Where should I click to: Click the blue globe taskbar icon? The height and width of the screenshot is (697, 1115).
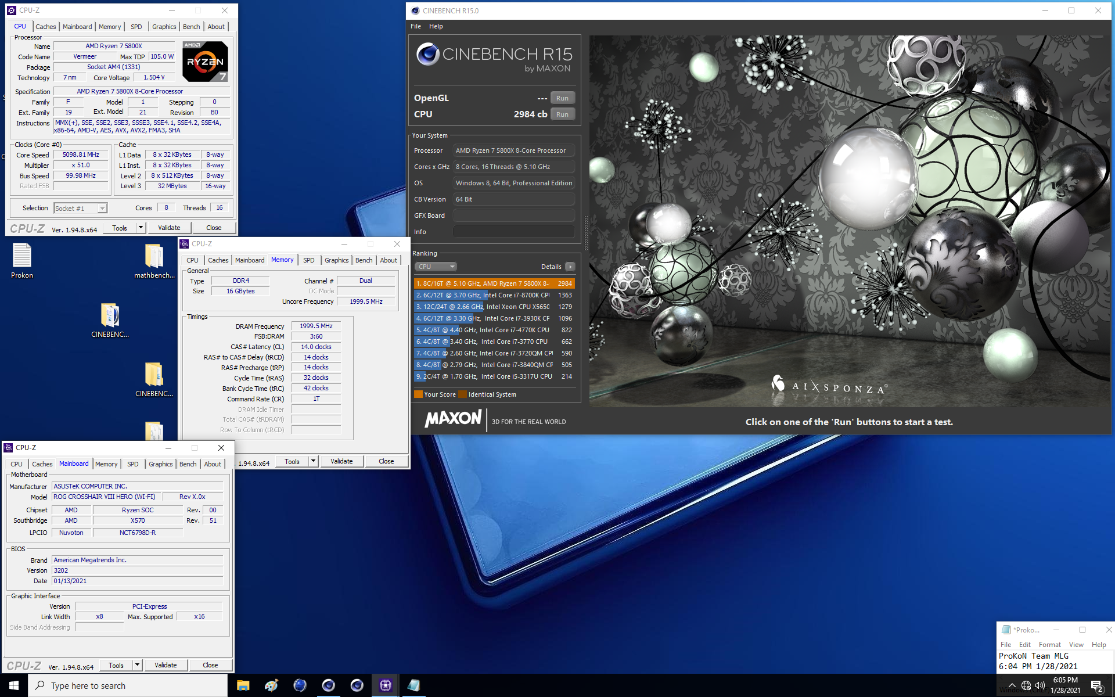pos(300,685)
